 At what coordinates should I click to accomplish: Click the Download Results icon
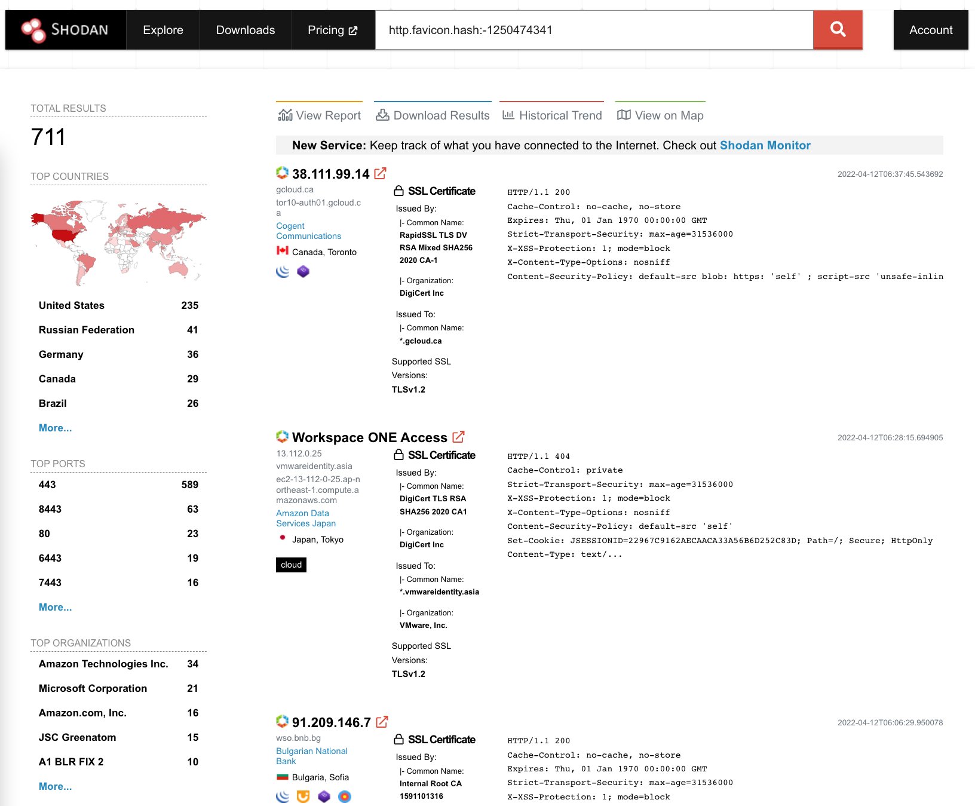coord(382,115)
